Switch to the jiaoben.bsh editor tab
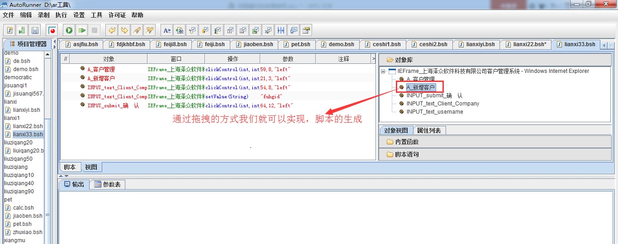The height and width of the screenshot is (244, 618). click(x=254, y=44)
